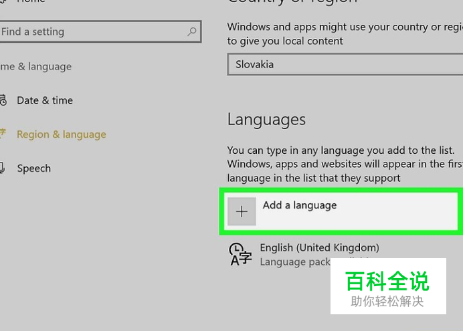Open Speech settings page

(x=34, y=168)
